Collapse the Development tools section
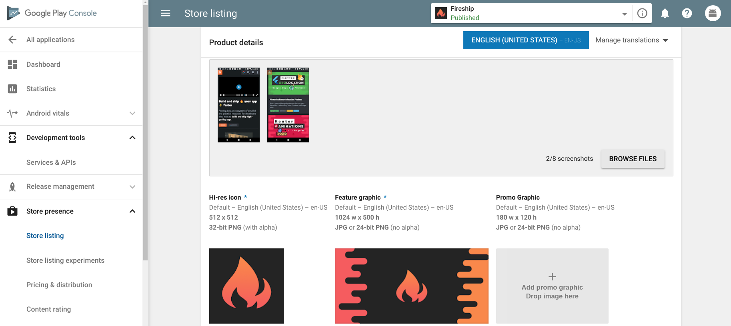The height and width of the screenshot is (326, 731). coord(132,138)
